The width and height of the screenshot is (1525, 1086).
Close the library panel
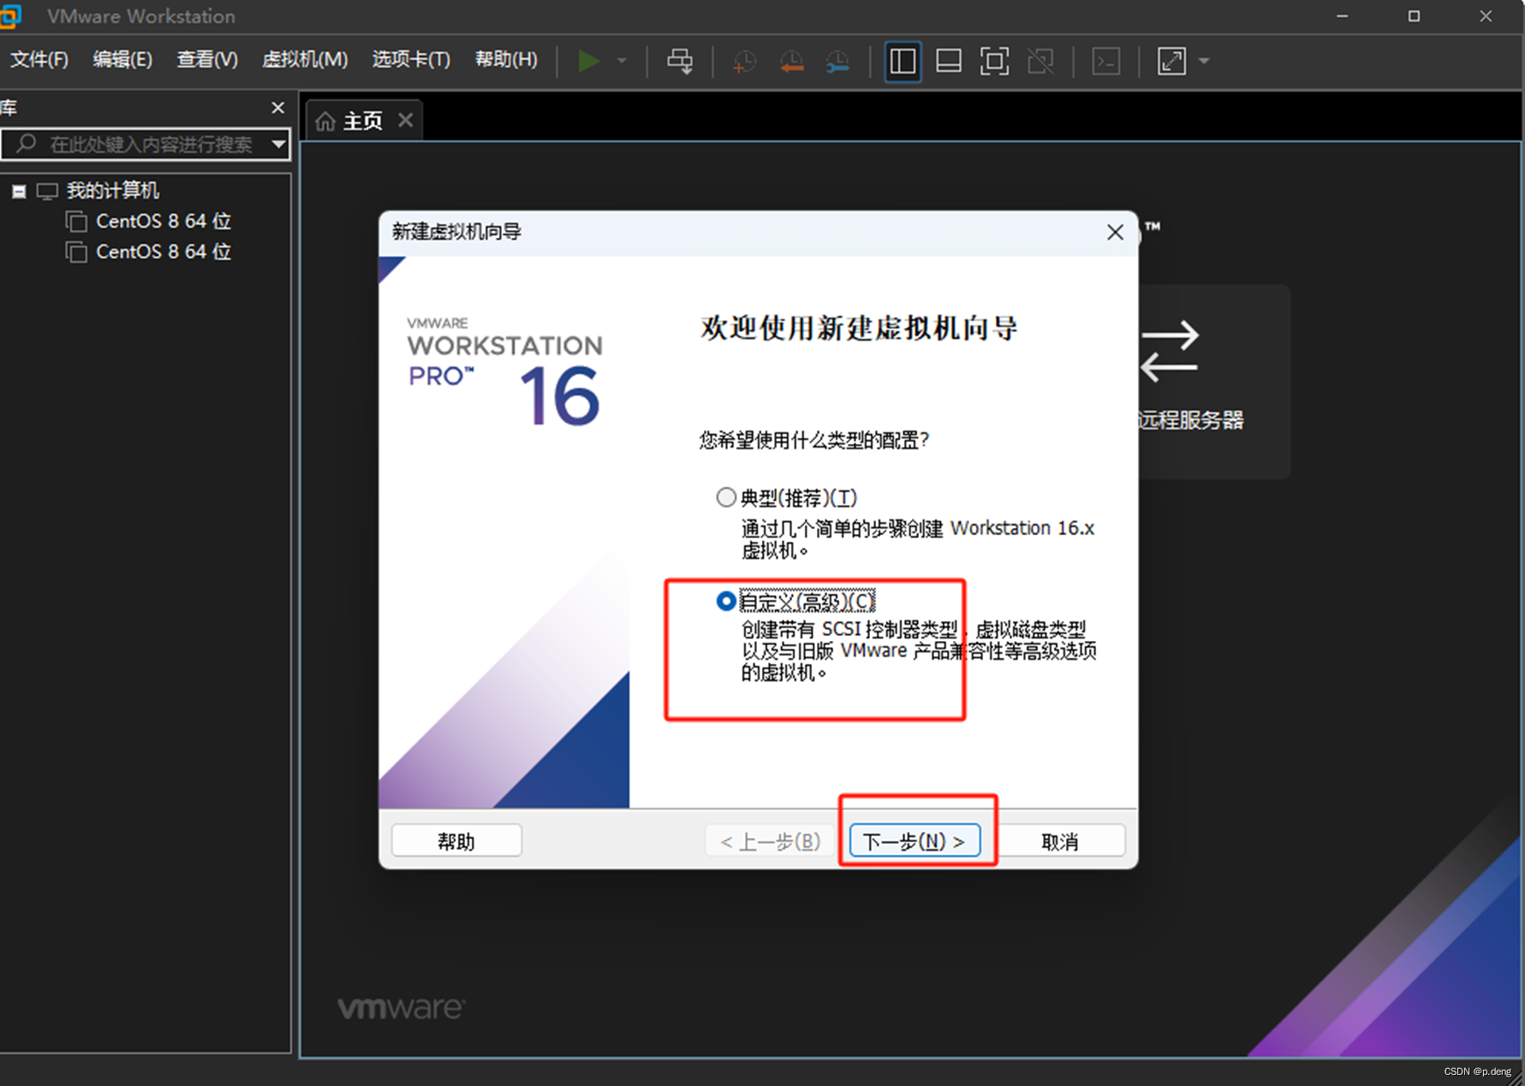tap(277, 108)
